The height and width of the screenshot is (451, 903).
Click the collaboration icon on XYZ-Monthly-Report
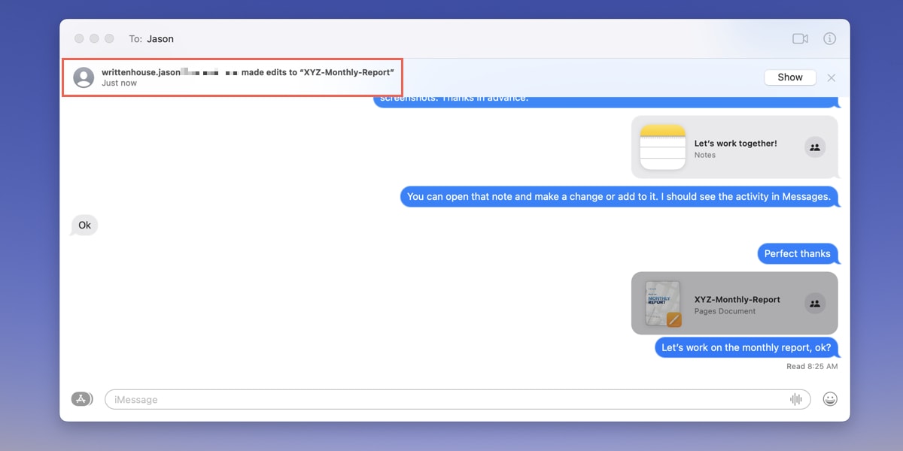815,304
